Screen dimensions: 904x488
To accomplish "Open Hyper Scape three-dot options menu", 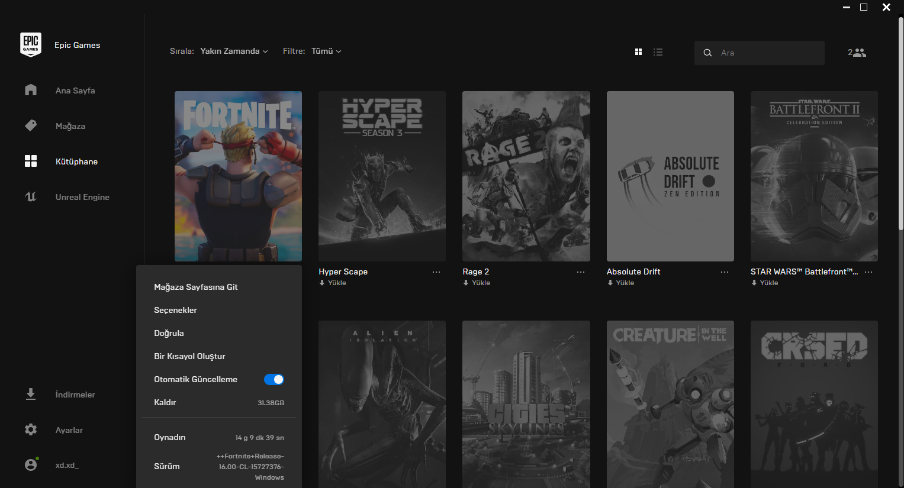I will (436, 272).
